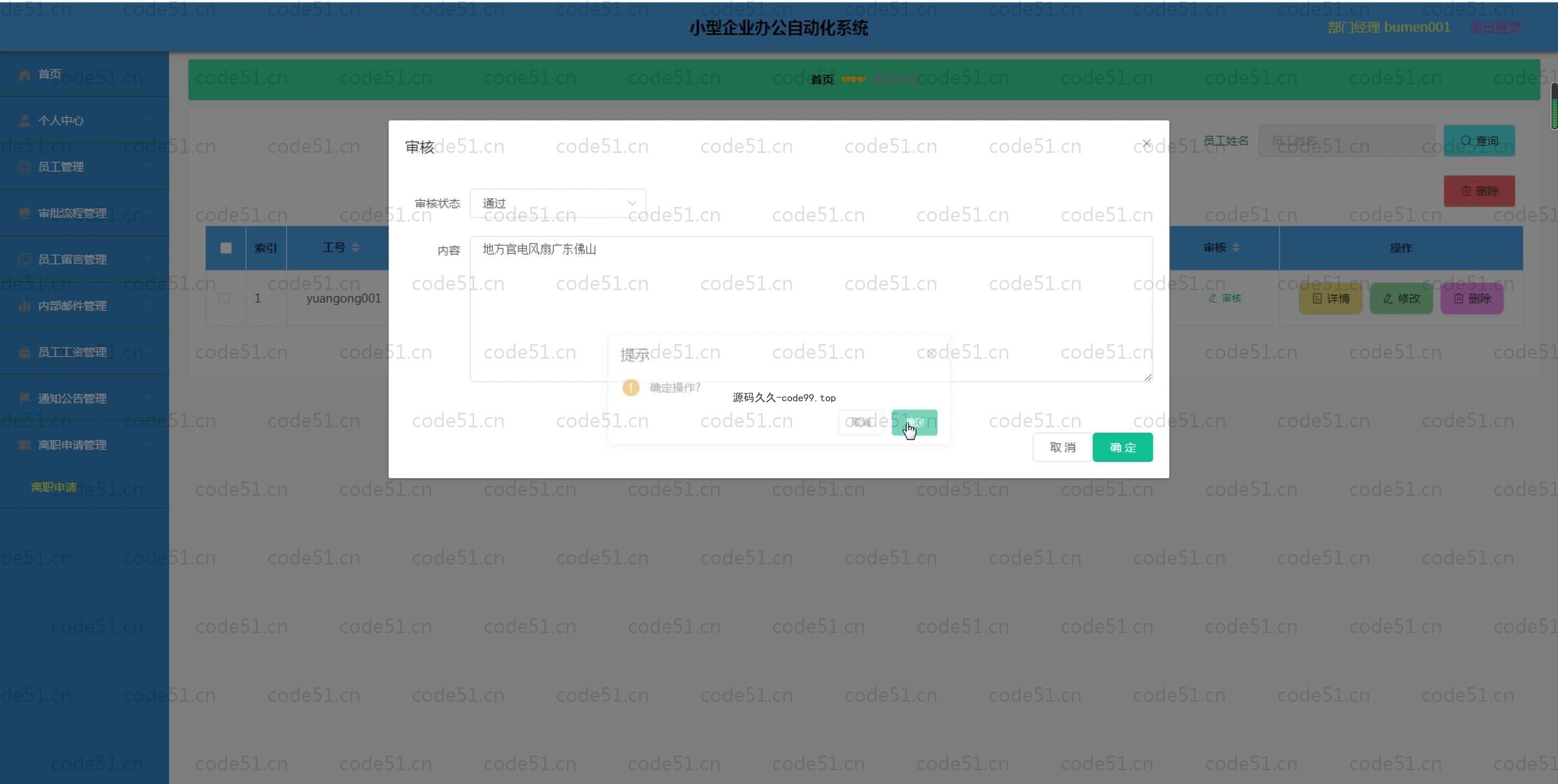Open the 员工管理 menu item

click(84, 167)
